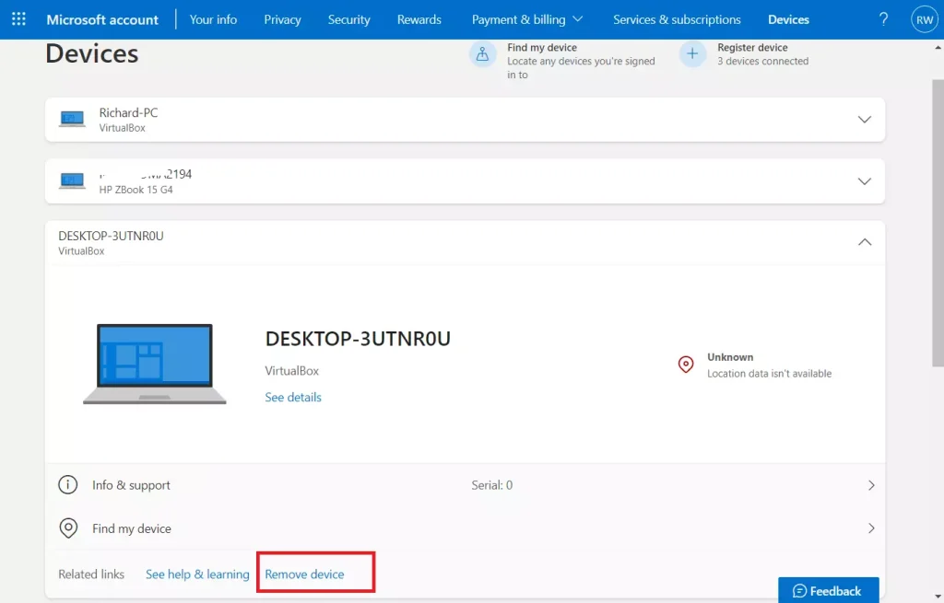Open the Payment & billing dropdown
The height and width of the screenshot is (603, 944).
(x=526, y=19)
